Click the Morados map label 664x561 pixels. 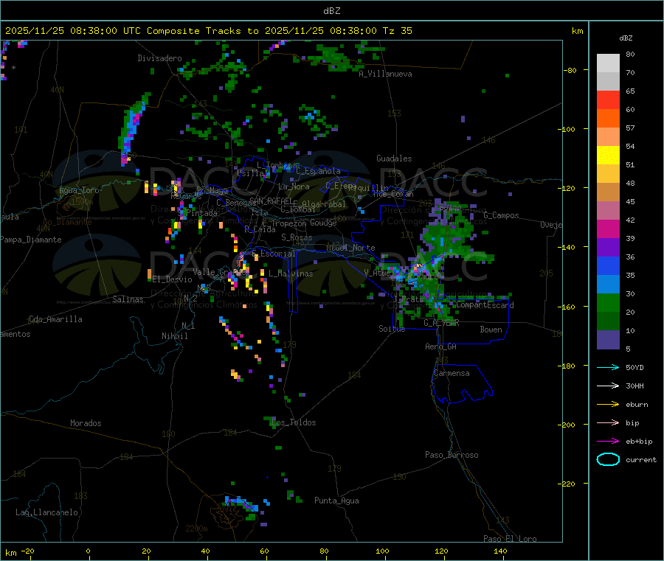(86, 423)
